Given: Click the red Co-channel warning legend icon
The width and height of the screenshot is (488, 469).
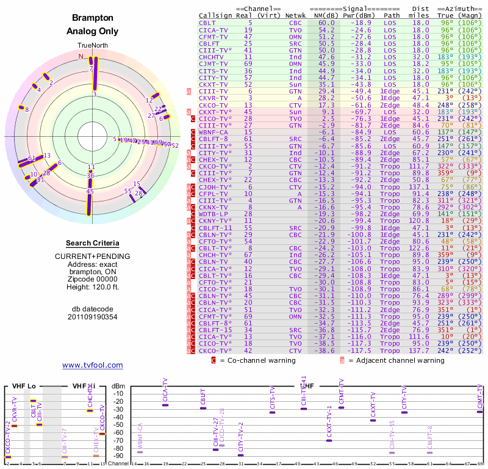Looking at the screenshot, I should (x=213, y=360).
